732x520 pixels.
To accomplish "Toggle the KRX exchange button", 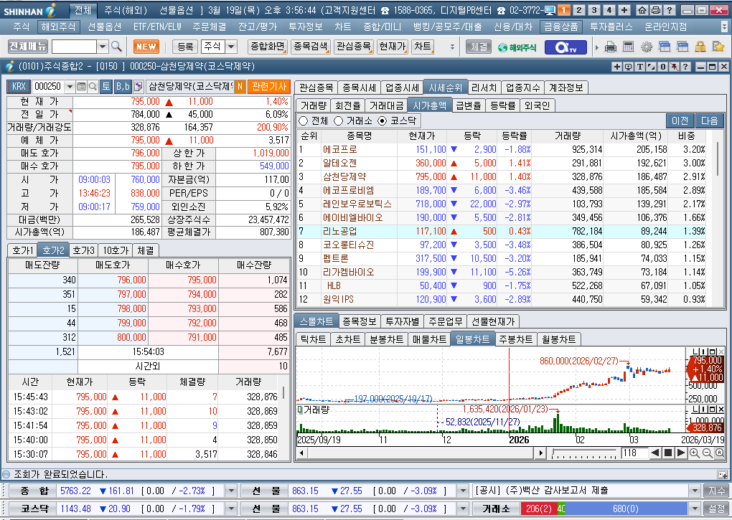I will click(x=19, y=86).
